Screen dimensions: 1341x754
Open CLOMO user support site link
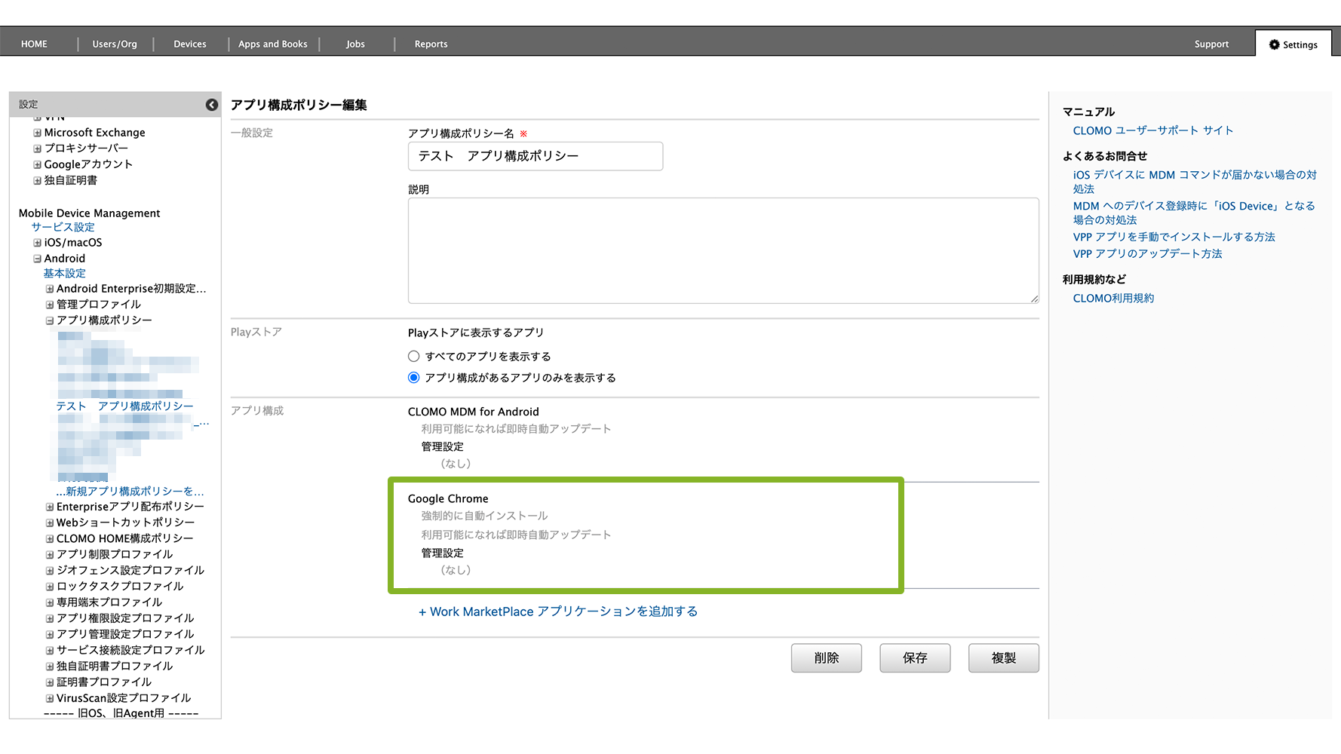[x=1152, y=130]
